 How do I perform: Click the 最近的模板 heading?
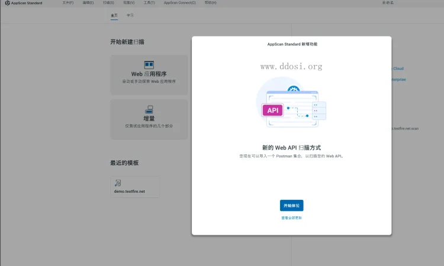(124, 163)
